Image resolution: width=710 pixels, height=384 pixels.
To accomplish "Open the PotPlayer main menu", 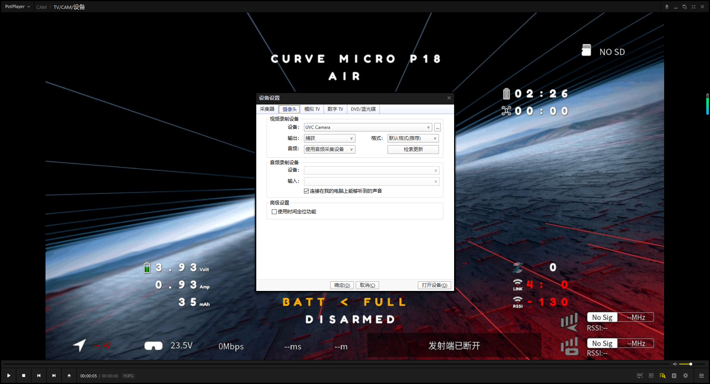I will click(17, 7).
